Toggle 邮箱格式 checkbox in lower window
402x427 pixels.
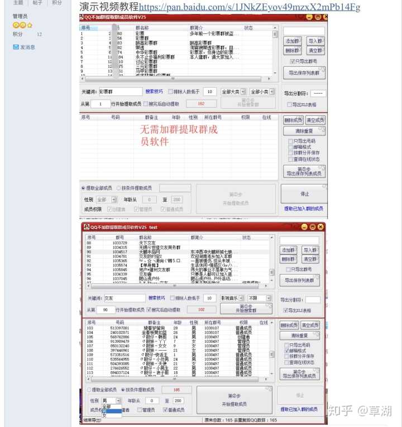[x=286, y=351]
